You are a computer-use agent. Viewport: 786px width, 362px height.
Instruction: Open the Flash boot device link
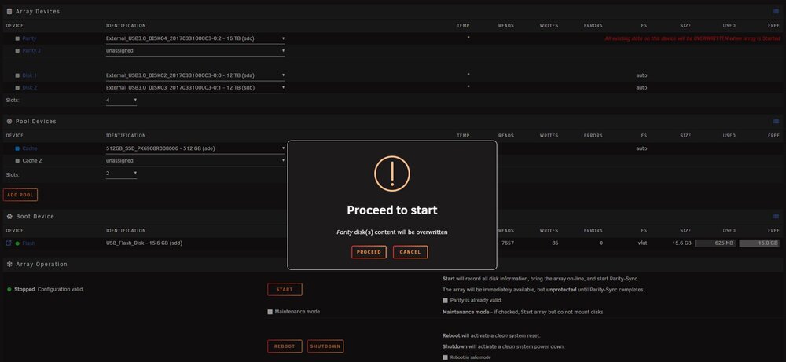[x=28, y=243]
